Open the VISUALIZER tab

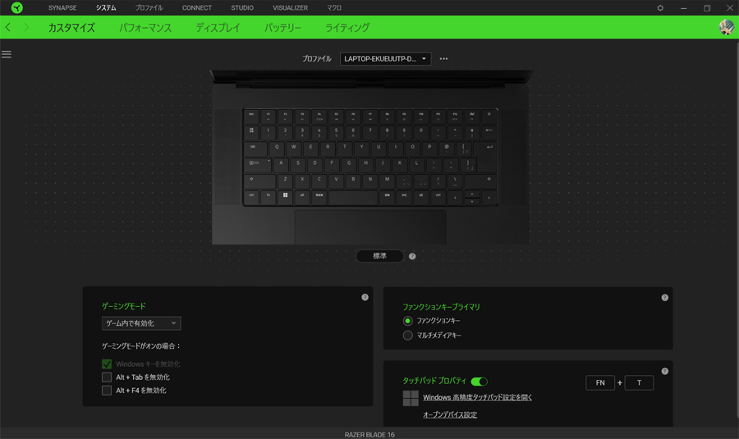(x=291, y=8)
